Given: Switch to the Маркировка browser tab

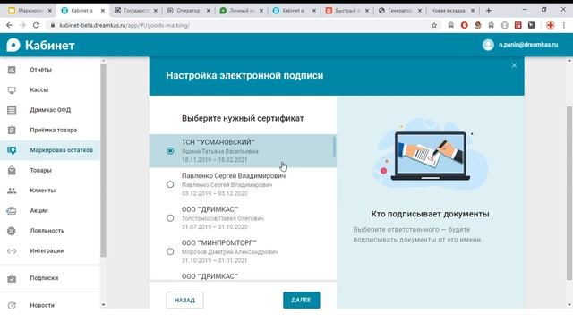Looking at the screenshot, I should (30, 11).
